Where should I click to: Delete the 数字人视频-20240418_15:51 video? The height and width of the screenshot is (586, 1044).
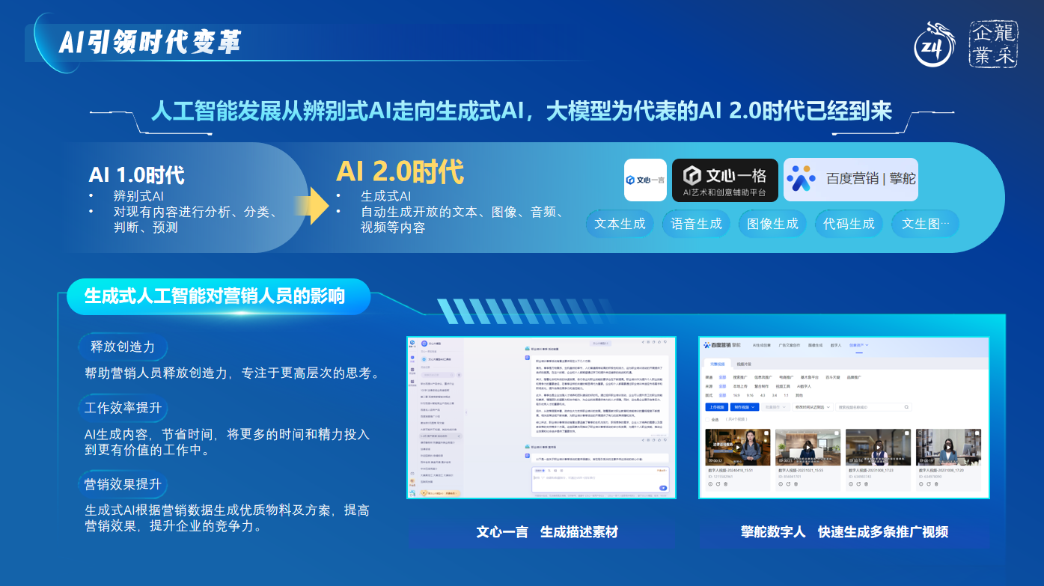coord(727,484)
